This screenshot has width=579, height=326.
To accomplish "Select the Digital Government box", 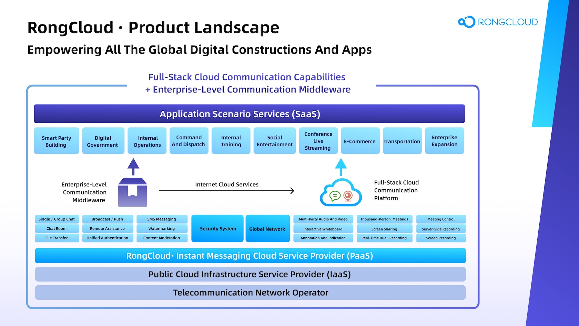I will [103, 141].
